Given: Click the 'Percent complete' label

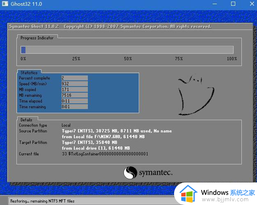Looking at the screenshot, I should [x=34, y=78].
